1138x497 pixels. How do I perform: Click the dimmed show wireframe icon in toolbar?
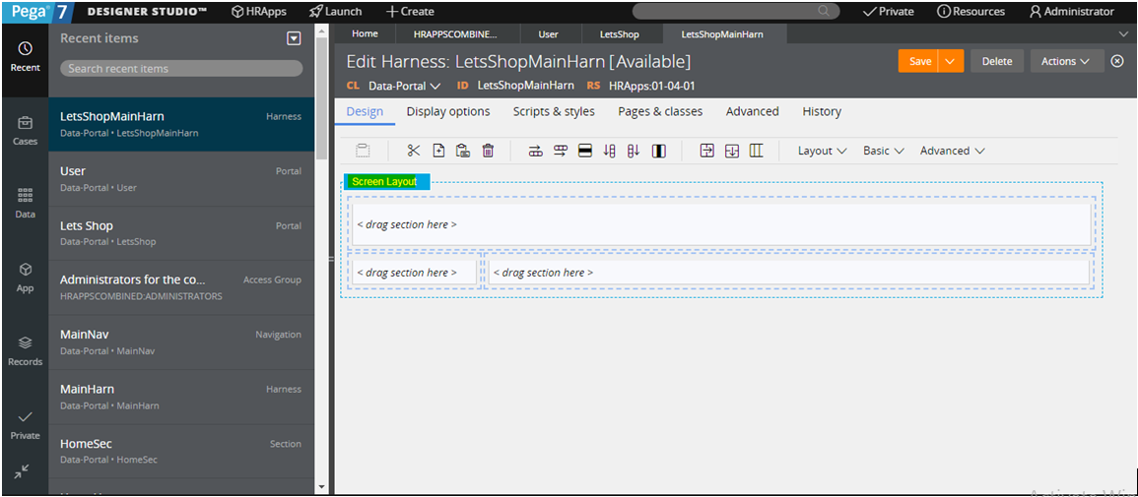(x=363, y=151)
